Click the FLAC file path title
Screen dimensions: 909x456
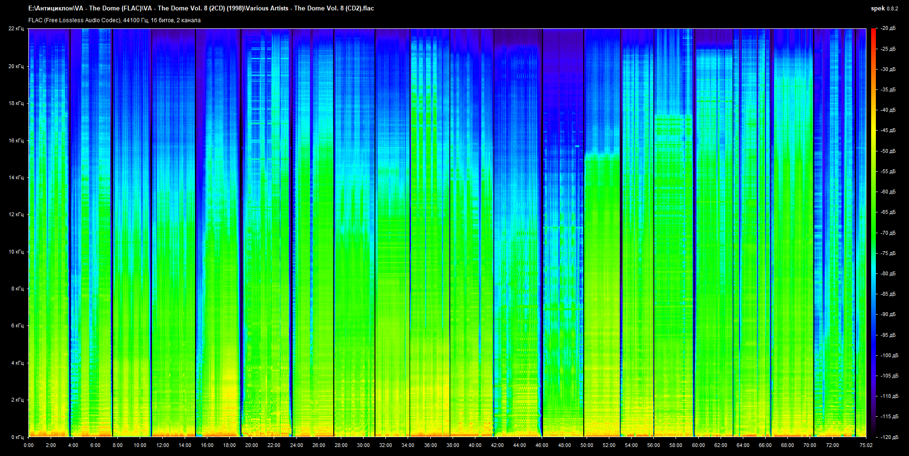pyautogui.click(x=201, y=9)
